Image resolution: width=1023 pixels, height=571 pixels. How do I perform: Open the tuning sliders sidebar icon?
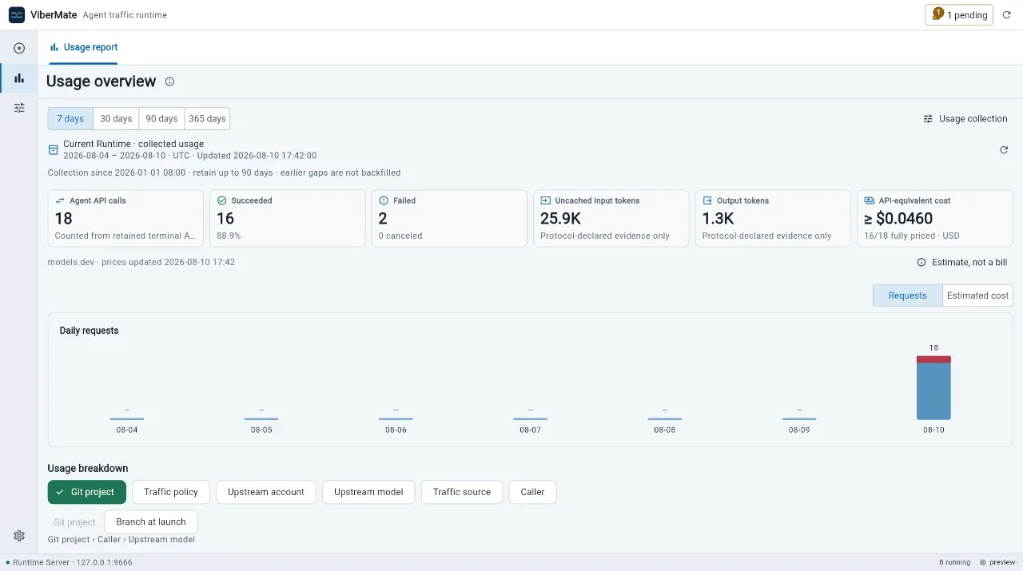click(19, 107)
